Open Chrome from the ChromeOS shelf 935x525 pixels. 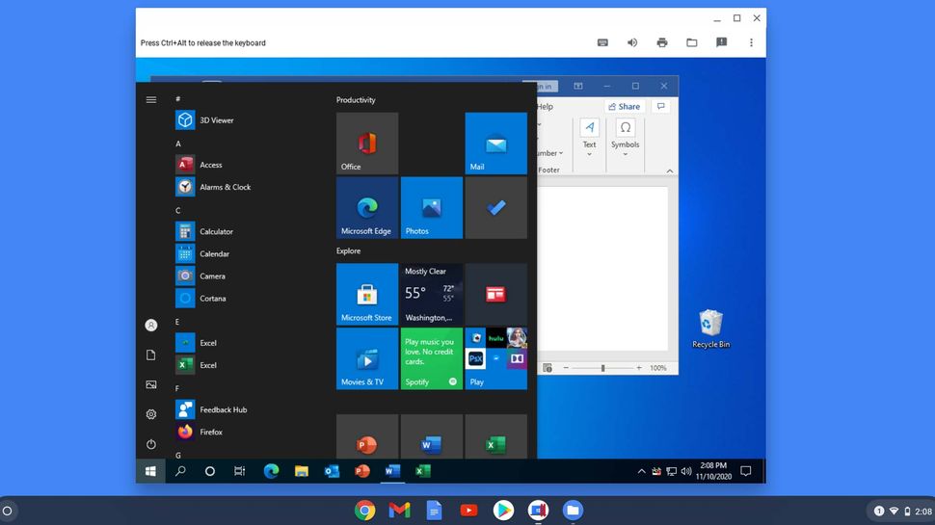365,511
